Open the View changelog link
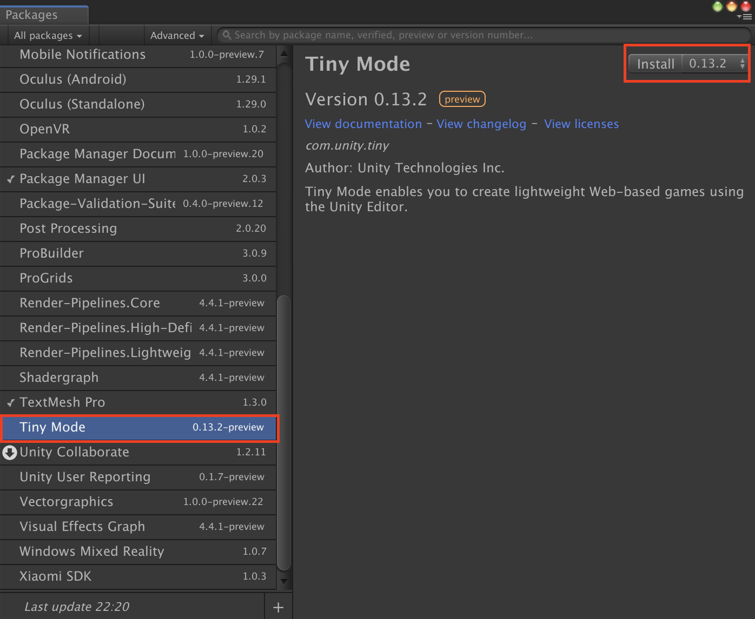Image resolution: width=755 pixels, height=619 pixels. coord(481,124)
